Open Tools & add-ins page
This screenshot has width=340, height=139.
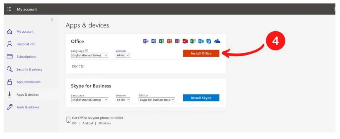point(28,107)
